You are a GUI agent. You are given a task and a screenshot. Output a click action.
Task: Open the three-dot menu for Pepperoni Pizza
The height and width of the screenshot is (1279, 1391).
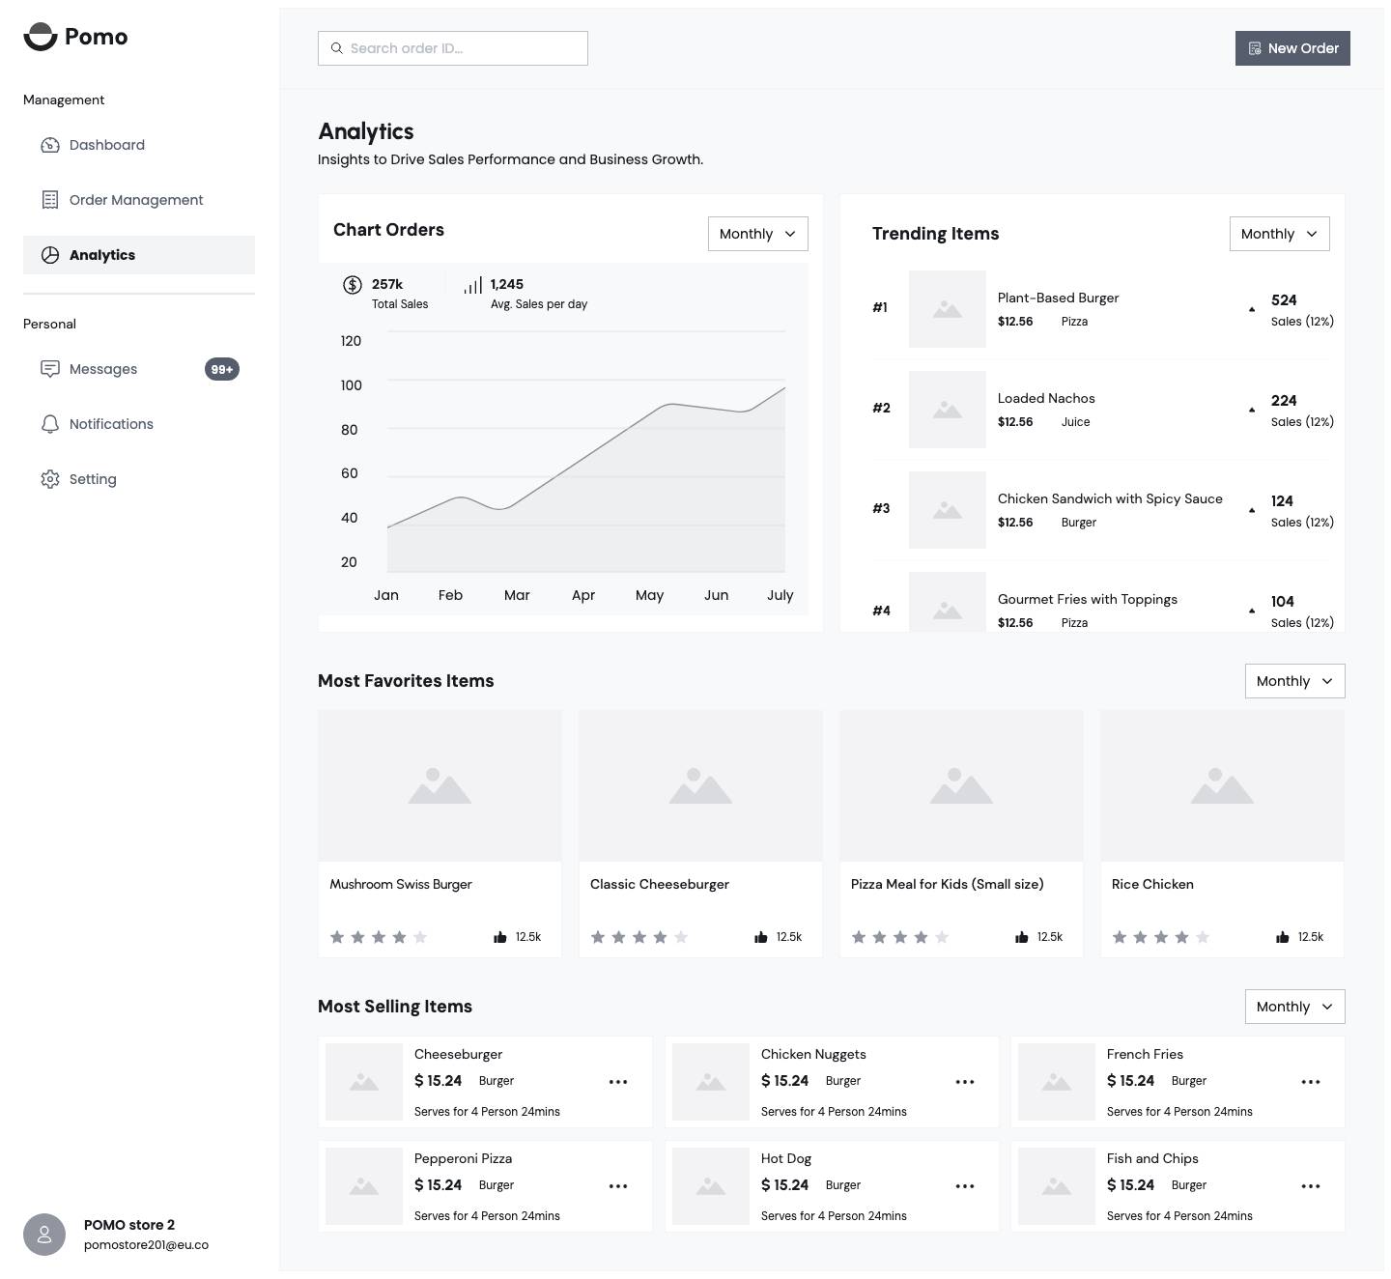(x=618, y=1186)
